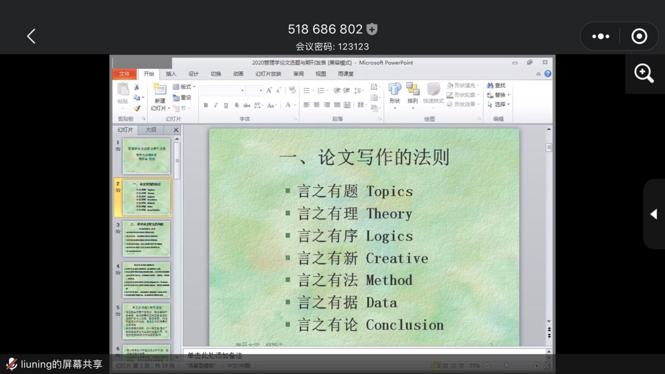
Task: Click increase indent icon
Action: click(347, 91)
